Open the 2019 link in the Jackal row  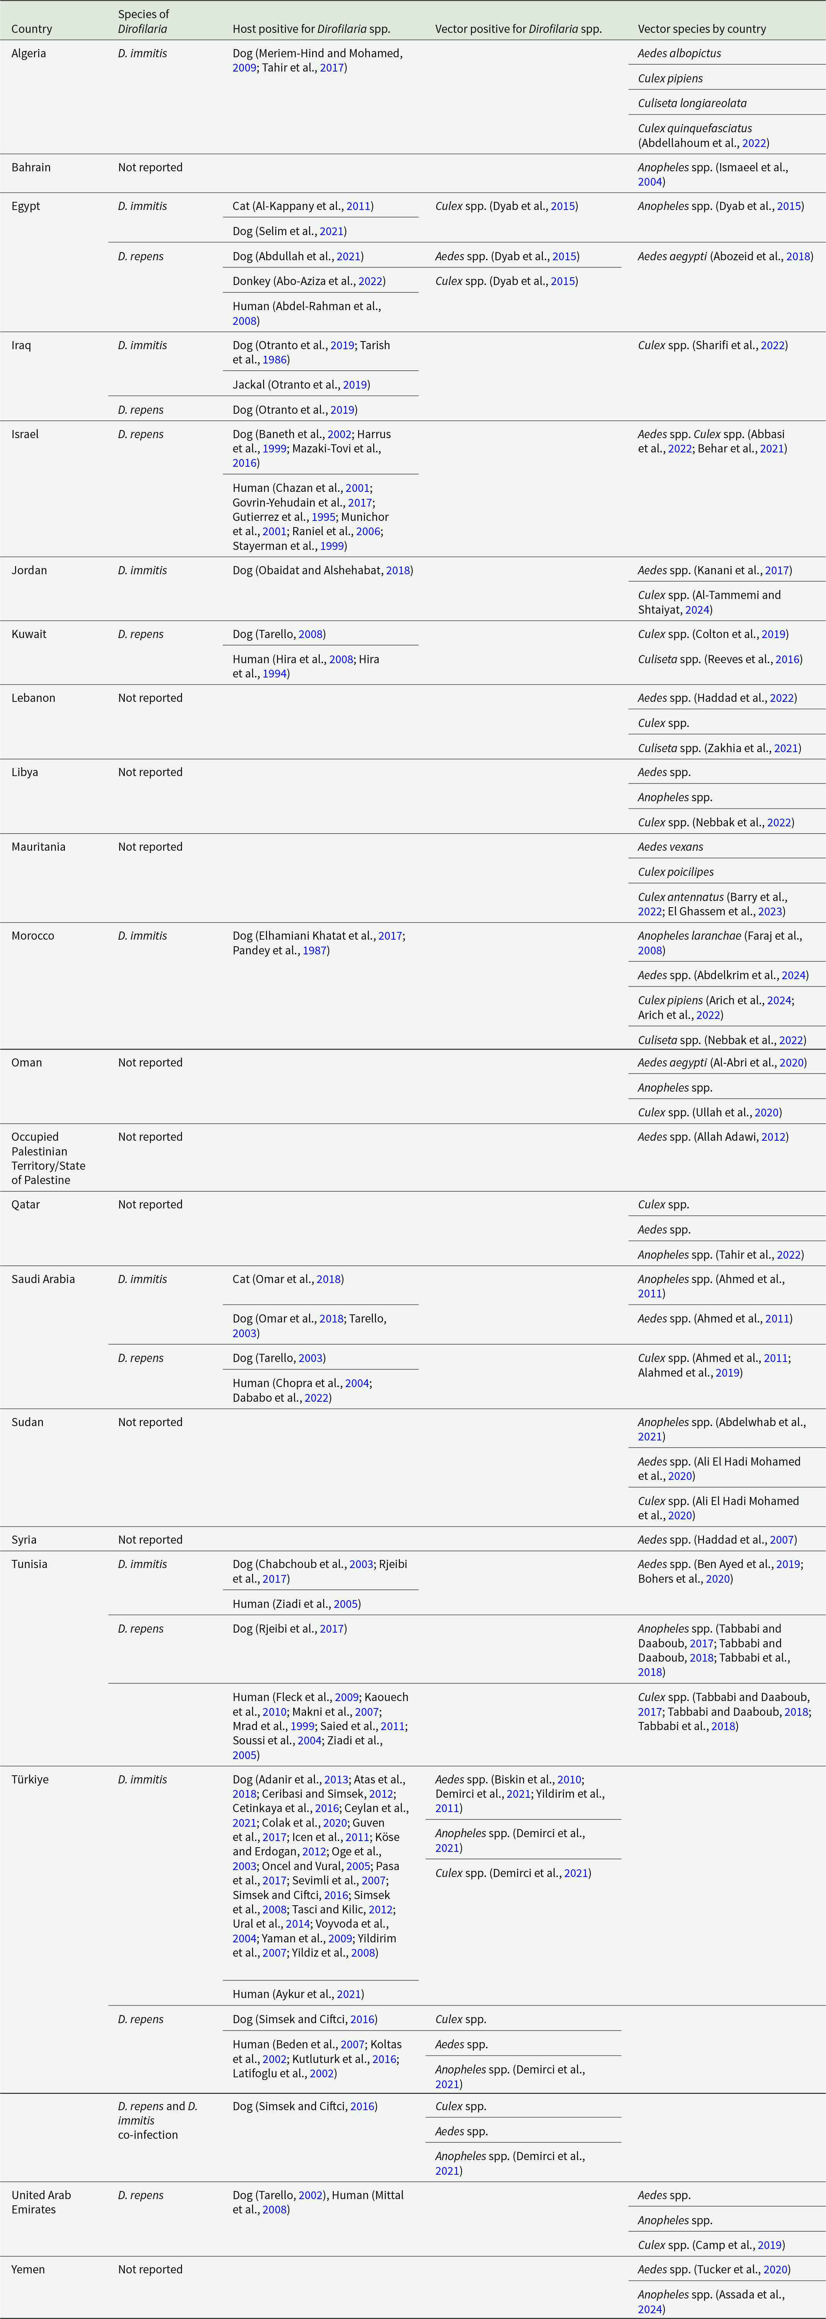coord(355,384)
